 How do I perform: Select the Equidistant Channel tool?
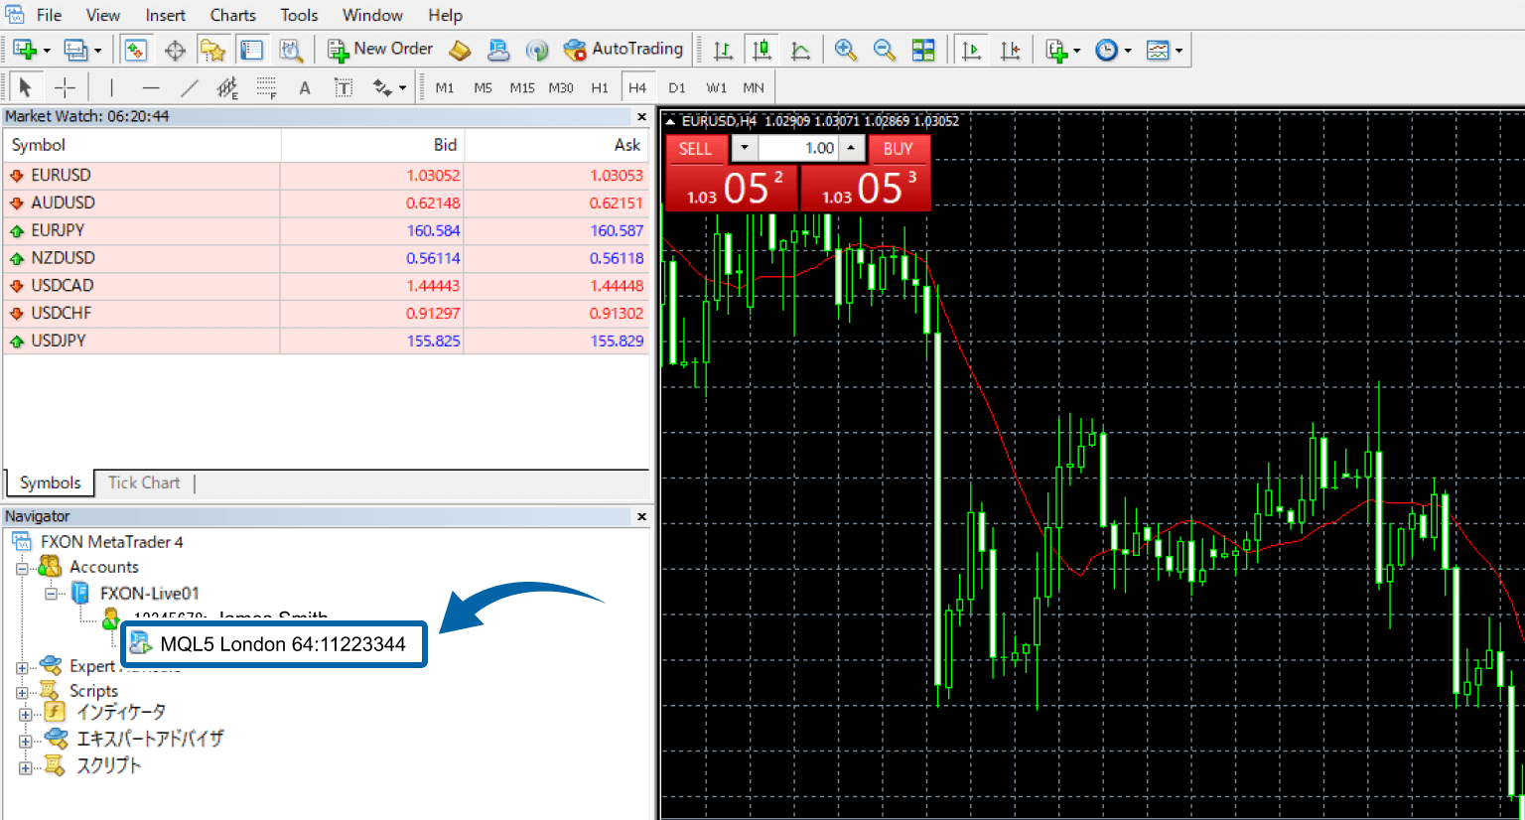227,87
